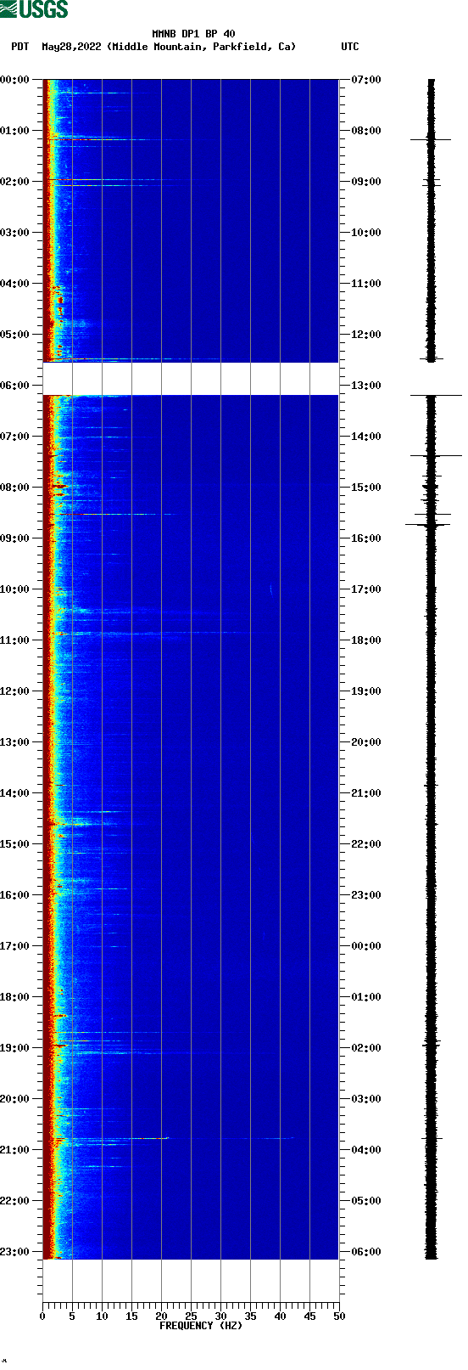The height and width of the screenshot is (1370, 468).
Task: Click the large seismogram spike near 15:45 UTC
Action: [427, 525]
